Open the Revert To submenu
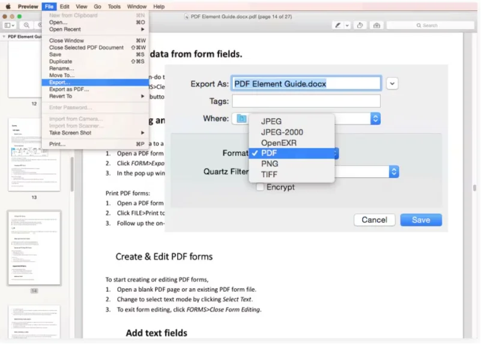 pos(95,96)
